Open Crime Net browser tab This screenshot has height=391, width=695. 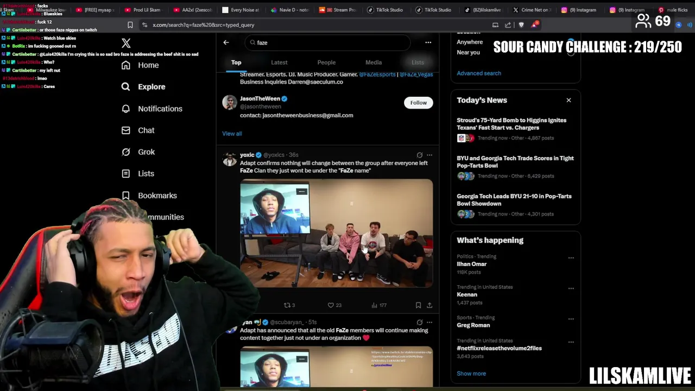(x=531, y=10)
